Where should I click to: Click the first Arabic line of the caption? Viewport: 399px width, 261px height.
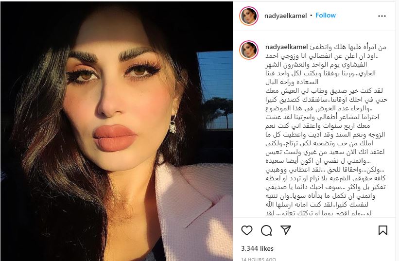[348, 47]
